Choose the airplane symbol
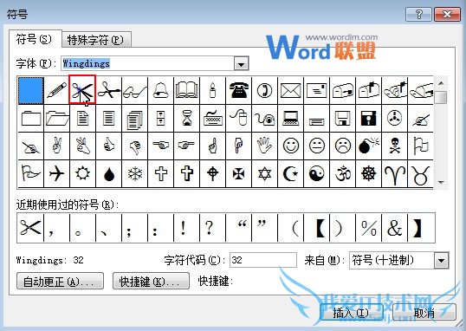466x331 pixels. (x=57, y=173)
